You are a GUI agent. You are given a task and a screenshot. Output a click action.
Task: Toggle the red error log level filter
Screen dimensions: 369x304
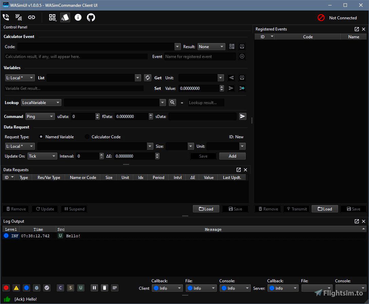pos(6,288)
